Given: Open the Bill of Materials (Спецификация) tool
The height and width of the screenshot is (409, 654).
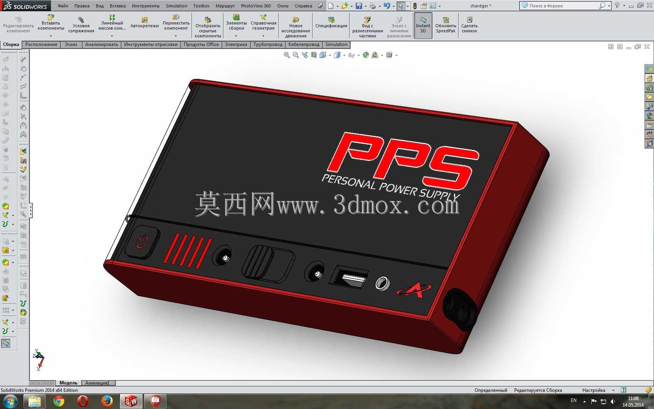Looking at the screenshot, I should (331, 23).
